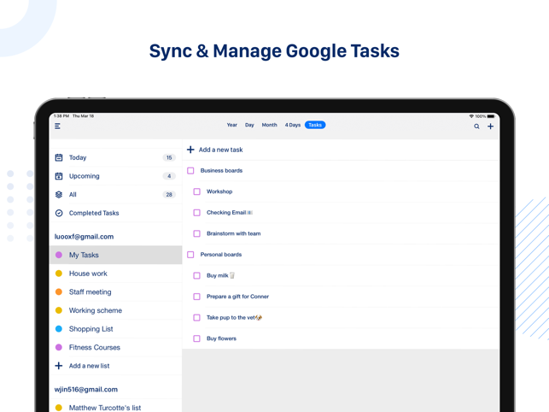Open the Prepare a gift for Conner title
This screenshot has width=549, height=412.
pos(237,297)
